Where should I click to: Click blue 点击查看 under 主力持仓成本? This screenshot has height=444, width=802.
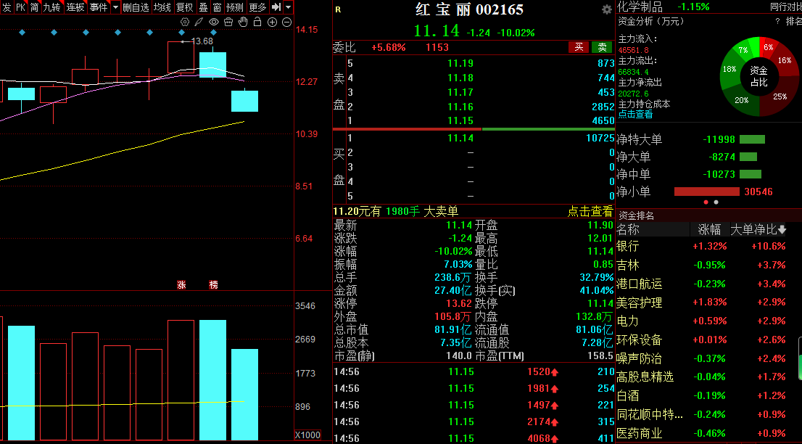(x=636, y=114)
